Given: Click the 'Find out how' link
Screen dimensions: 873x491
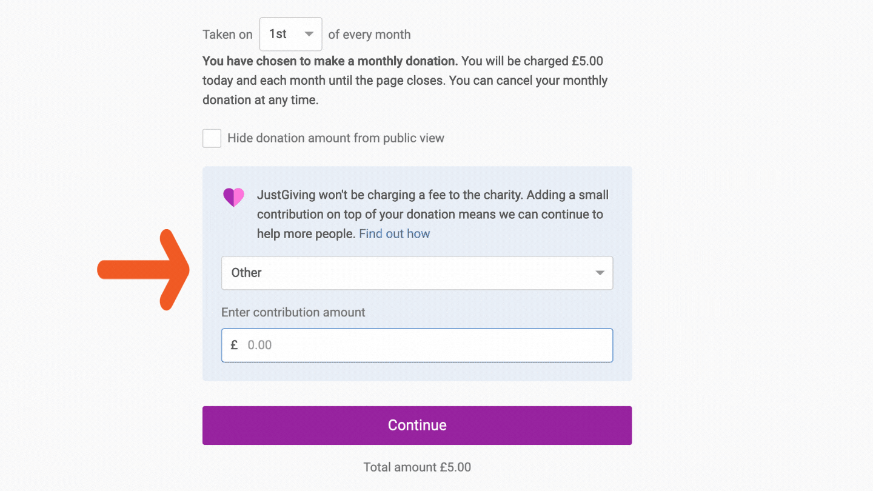Looking at the screenshot, I should [394, 234].
